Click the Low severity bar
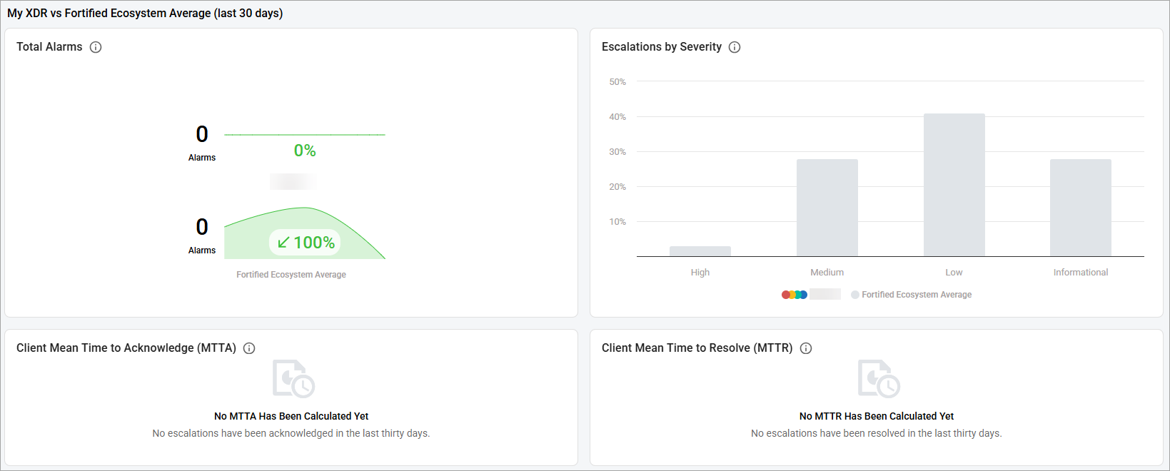This screenshot has height=471, width=1170. pyautogui.click(x=954, y=185)
